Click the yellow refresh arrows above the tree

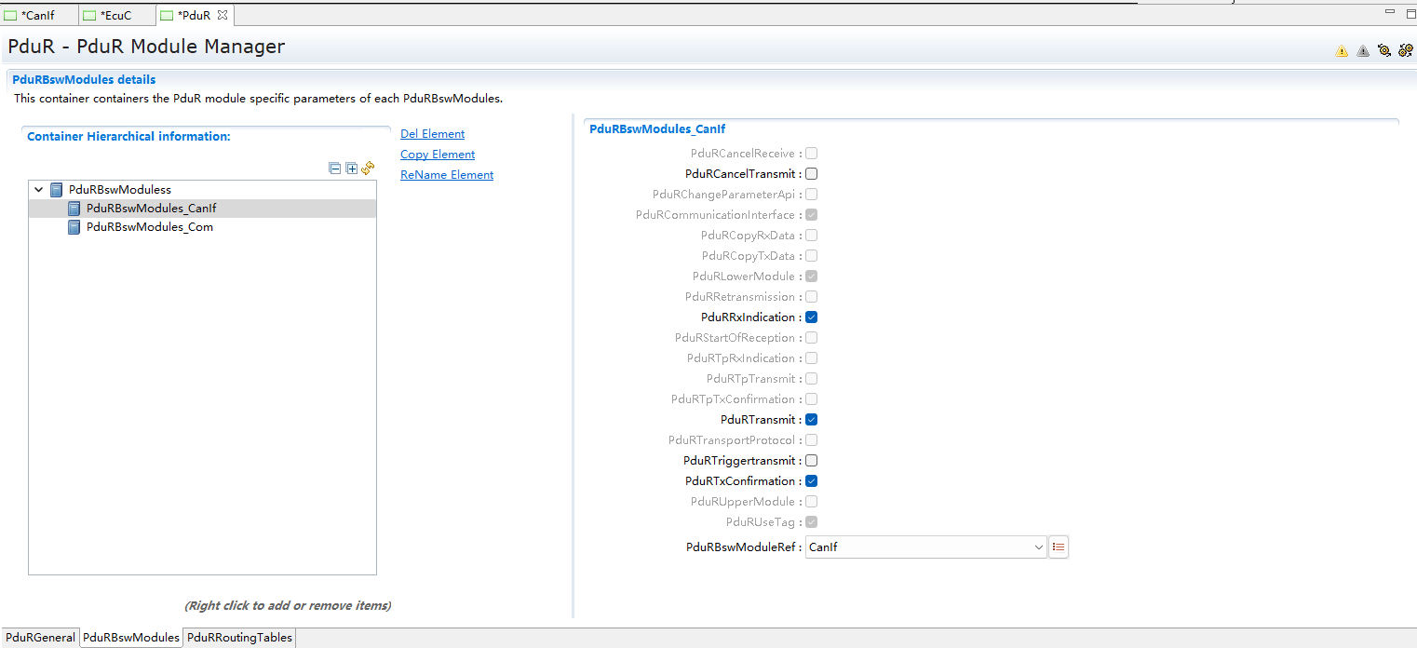[x=368, y=169]
